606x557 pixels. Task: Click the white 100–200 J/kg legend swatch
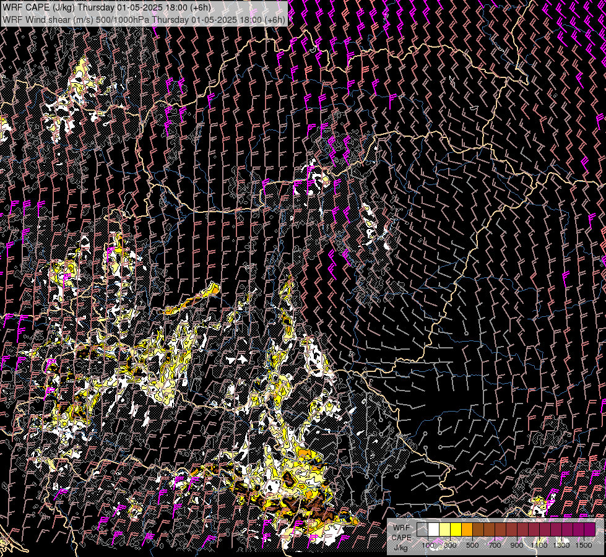(x=434, y=530)
